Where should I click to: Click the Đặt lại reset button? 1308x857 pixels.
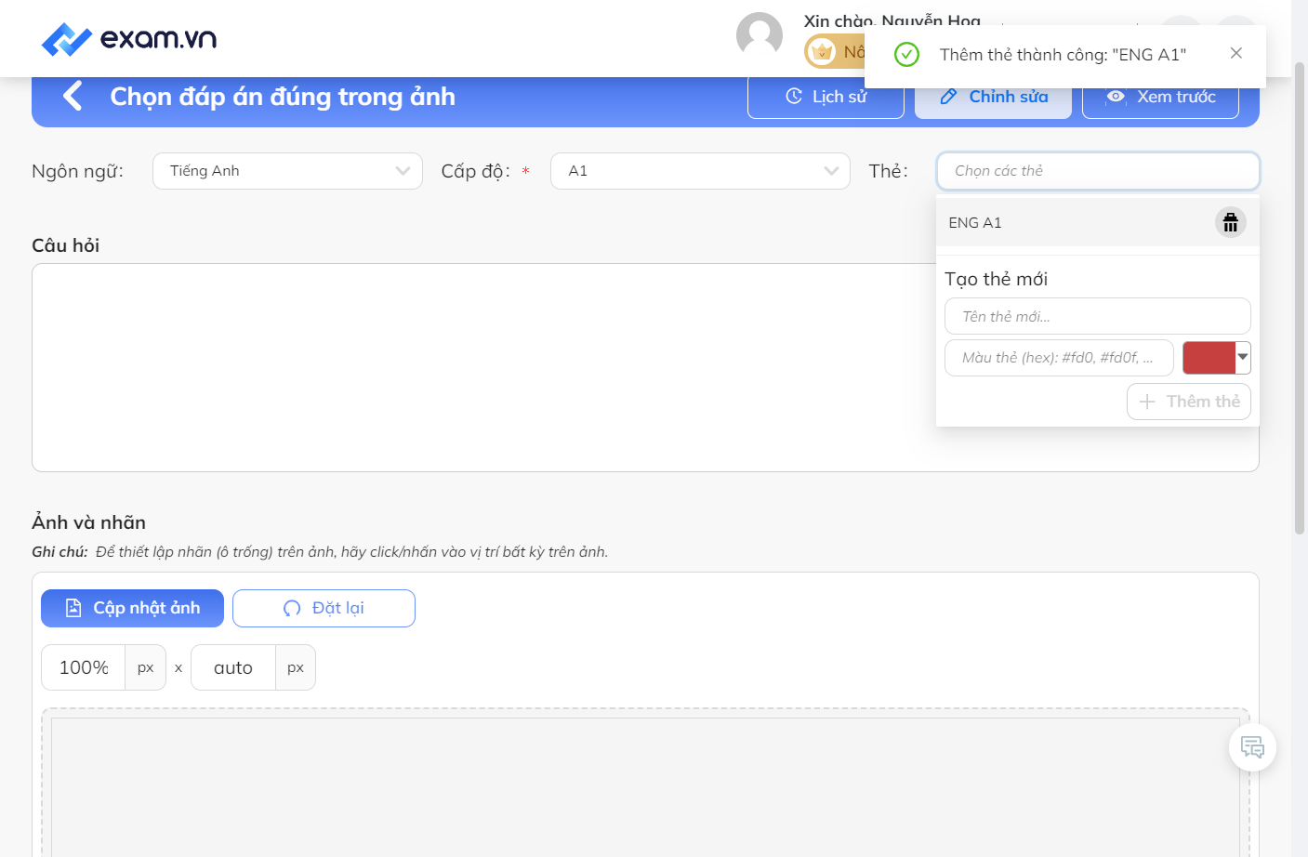point(324,608)
